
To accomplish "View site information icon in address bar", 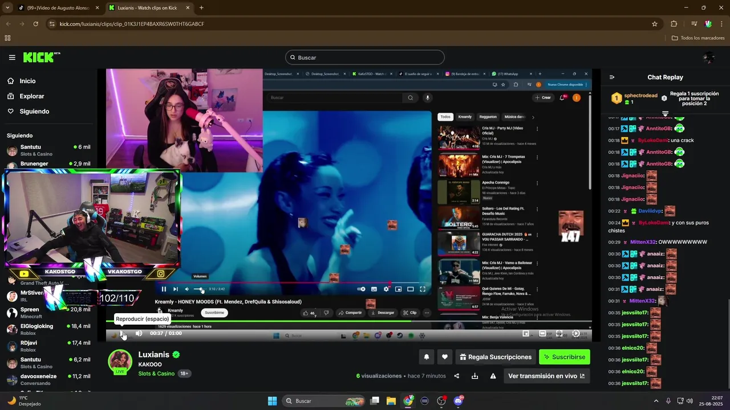I will 52,24.
